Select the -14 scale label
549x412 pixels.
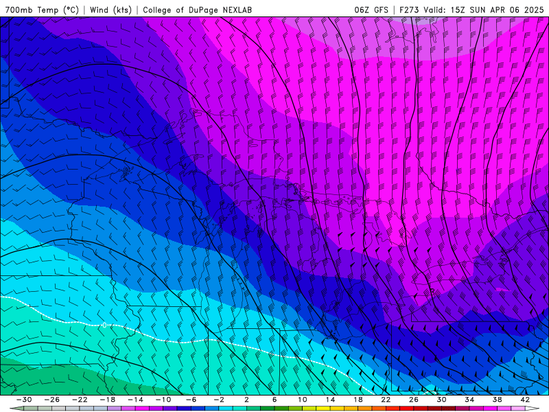click(x=135, y=400)
